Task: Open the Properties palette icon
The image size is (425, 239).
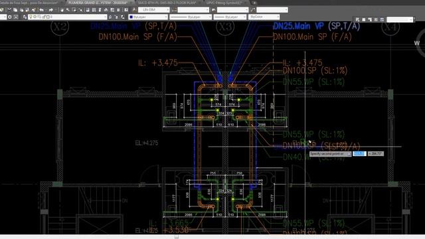Action: point(88,10)
